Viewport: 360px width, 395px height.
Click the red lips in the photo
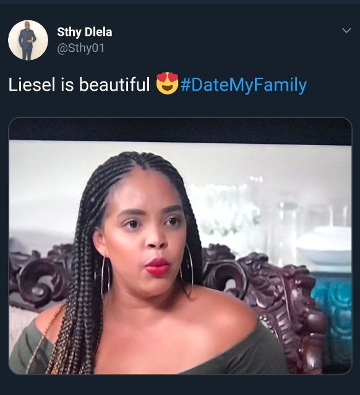click(158, 266)
